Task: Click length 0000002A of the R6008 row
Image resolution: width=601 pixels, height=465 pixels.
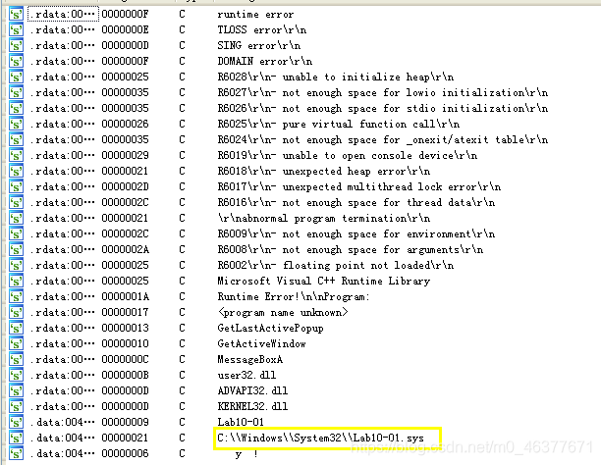Action: [x=125, y=250]
